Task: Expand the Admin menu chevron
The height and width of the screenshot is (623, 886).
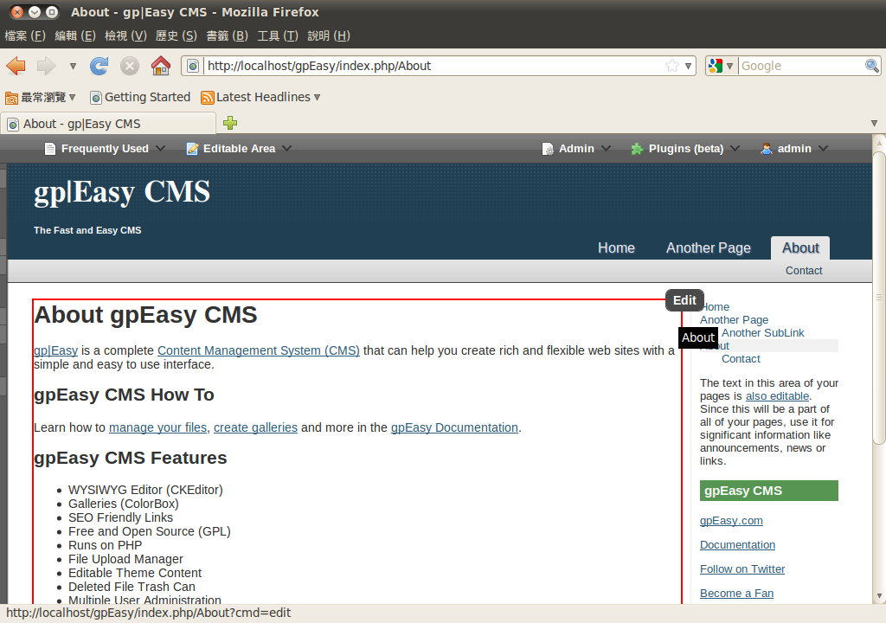Action: pyautogui.click(x=606, y=148)
